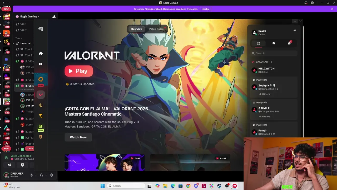Open headphone output options arrow
The image size is (337, 190).
[46, 175]
